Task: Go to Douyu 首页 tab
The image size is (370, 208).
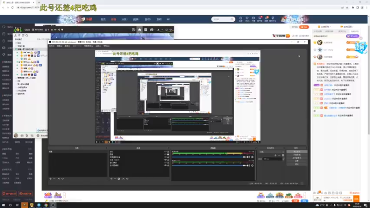Action: coord(103,19)
